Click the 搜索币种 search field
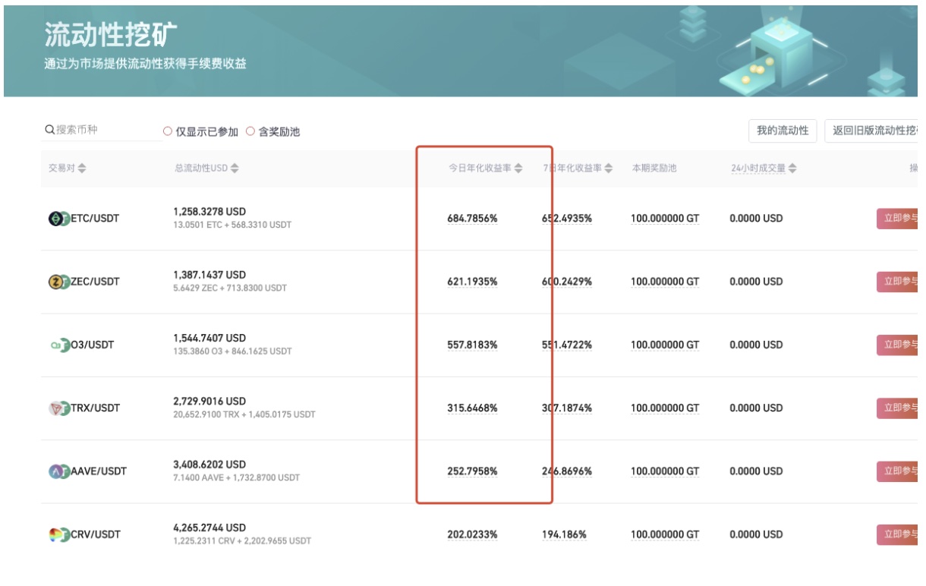This screenshot has height=586, width=926. [102, 130]
